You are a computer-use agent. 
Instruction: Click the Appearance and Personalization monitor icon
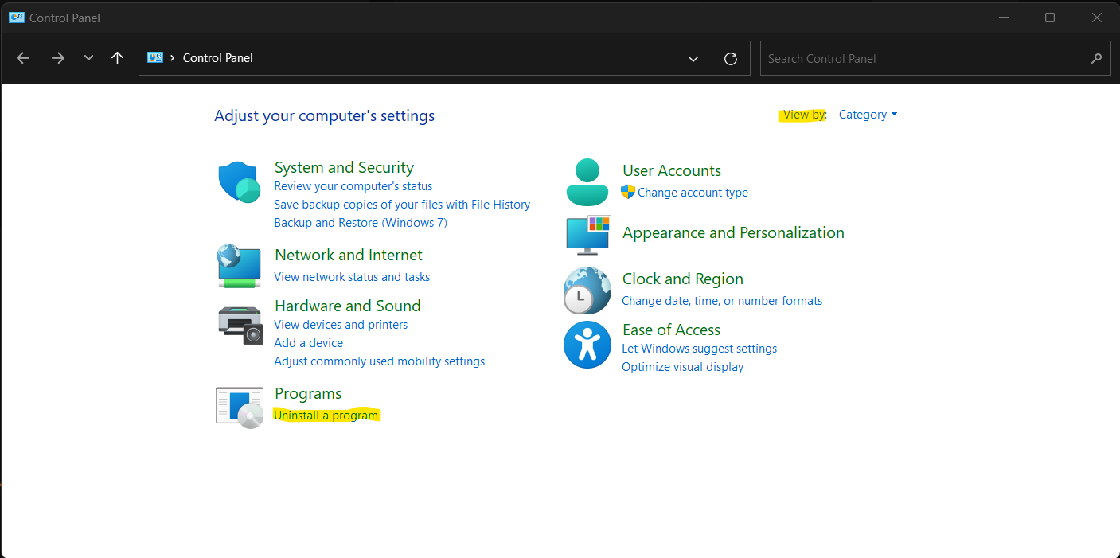[x=588, y=235]
